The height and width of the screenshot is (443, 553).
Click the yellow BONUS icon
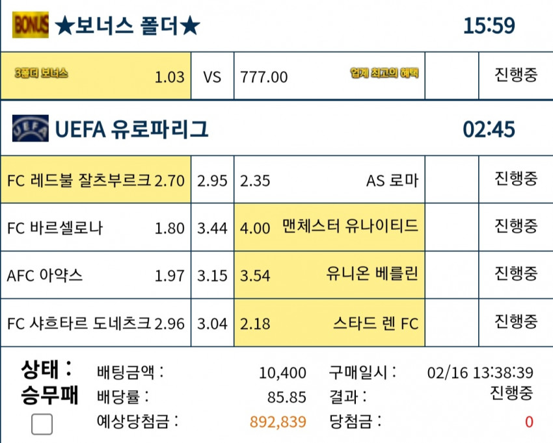31,25
